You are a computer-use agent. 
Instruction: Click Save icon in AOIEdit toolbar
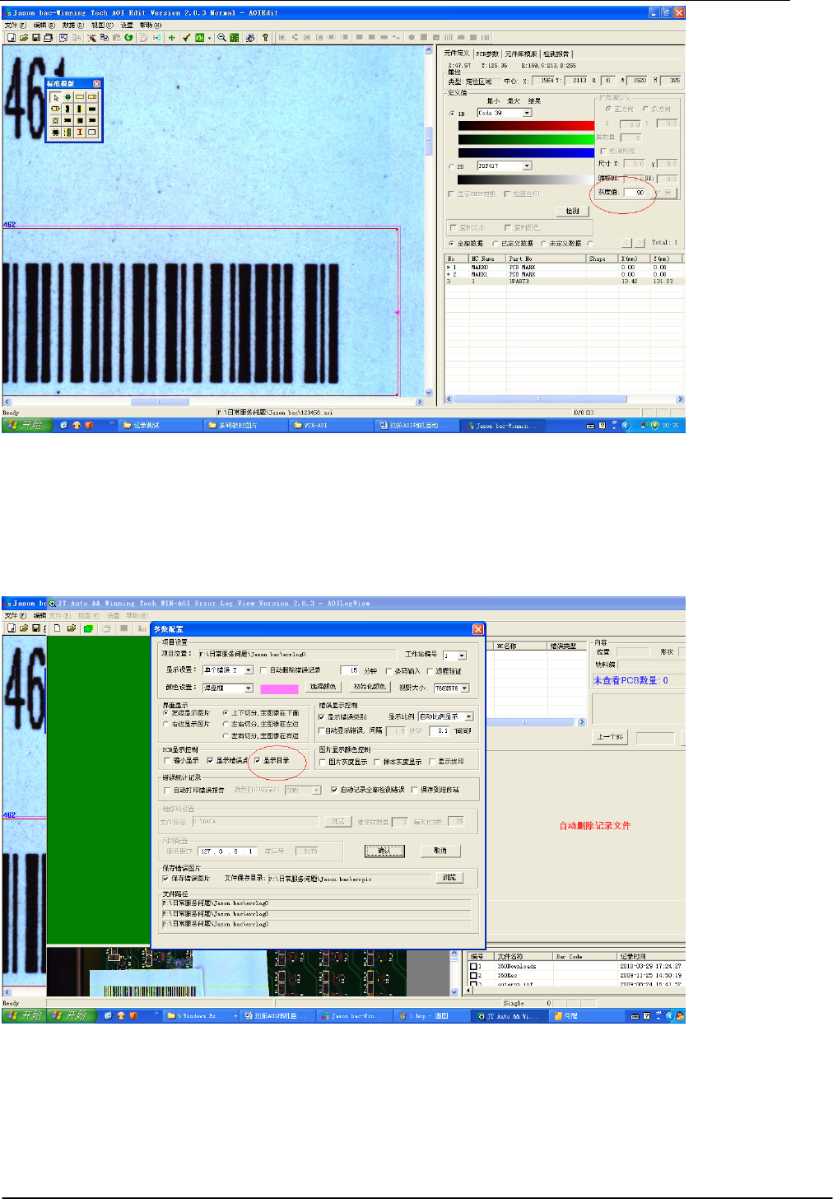(x=35, y=38)
